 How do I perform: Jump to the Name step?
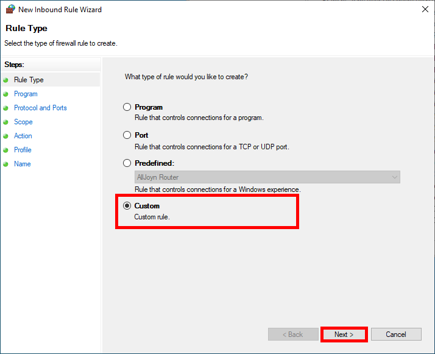[22, 164]
